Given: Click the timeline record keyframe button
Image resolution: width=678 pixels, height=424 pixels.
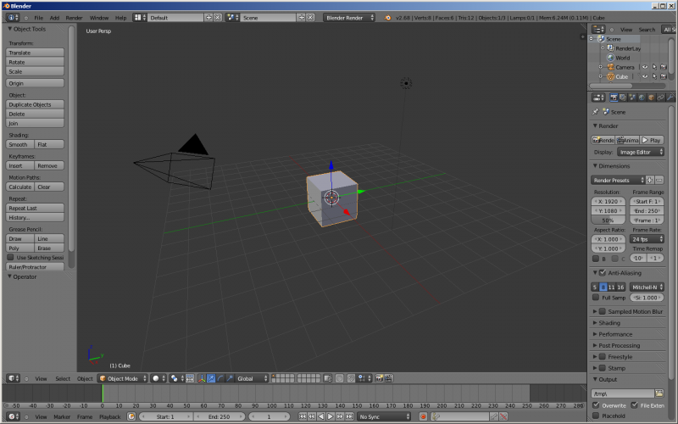Looking at the screenshot, I should click(423, 416).
